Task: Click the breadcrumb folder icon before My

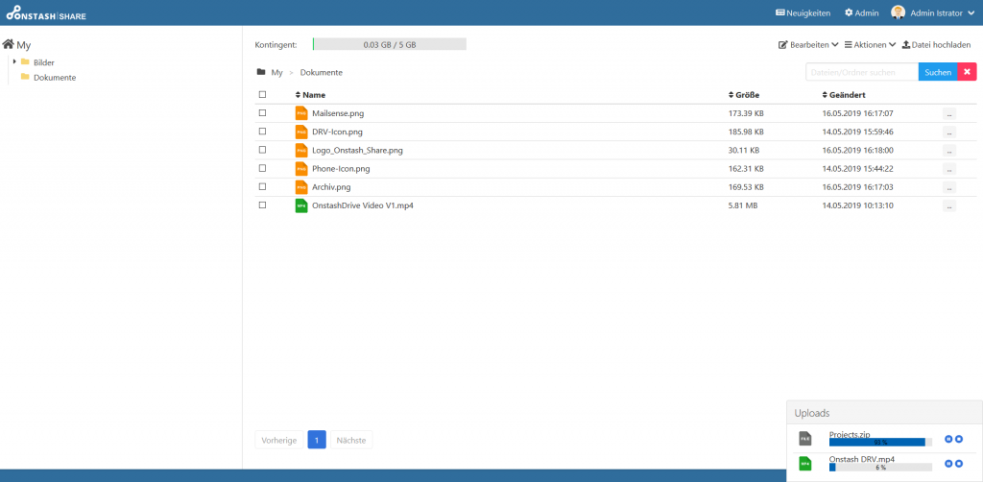Action: tap(261, 72)
